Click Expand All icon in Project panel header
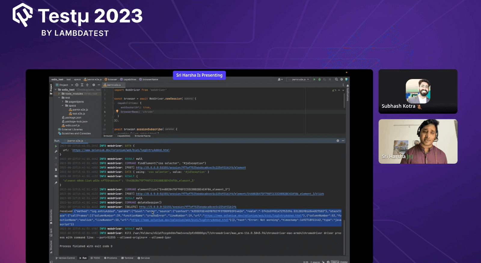This screenshot has width=481, height=263. [82, 85]
